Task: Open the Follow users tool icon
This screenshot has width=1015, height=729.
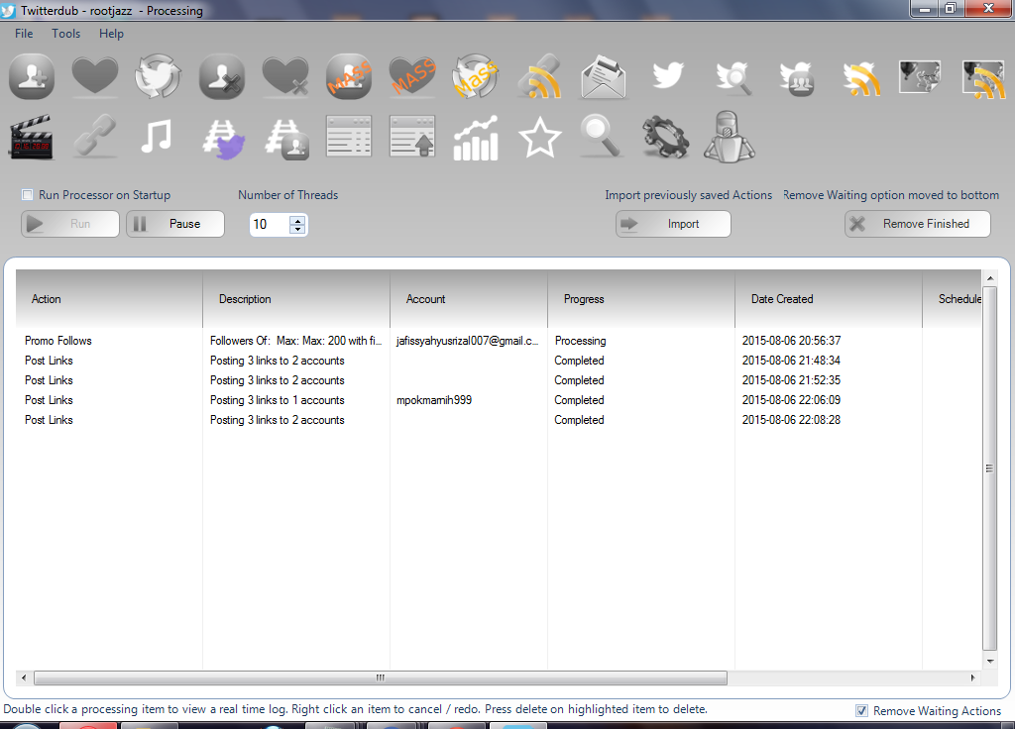Action: pyautogui.click(x=32, y=76)
